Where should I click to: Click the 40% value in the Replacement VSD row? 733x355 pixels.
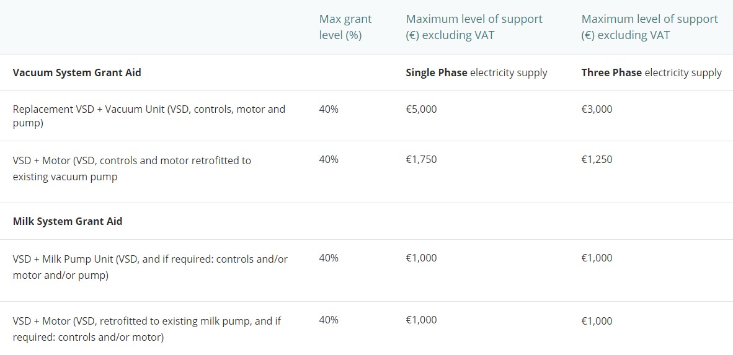(329, 109)
